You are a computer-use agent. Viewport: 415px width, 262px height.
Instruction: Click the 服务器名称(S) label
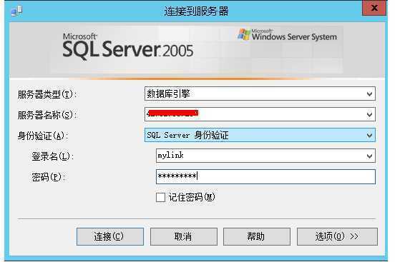(47, 115)
